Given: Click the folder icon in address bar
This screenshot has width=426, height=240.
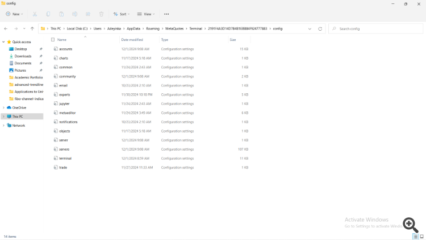Looking at the screenshot, I should 43,28.
